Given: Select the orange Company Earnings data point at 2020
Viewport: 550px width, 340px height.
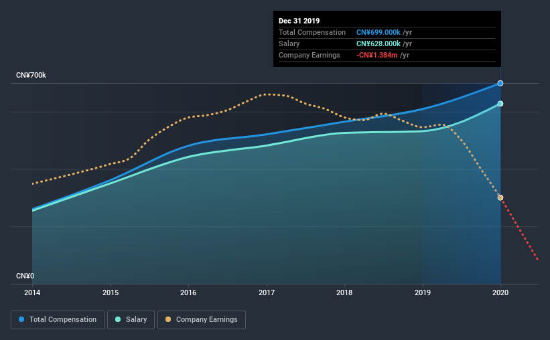Looking at the screenshot, I should (500, 197).
